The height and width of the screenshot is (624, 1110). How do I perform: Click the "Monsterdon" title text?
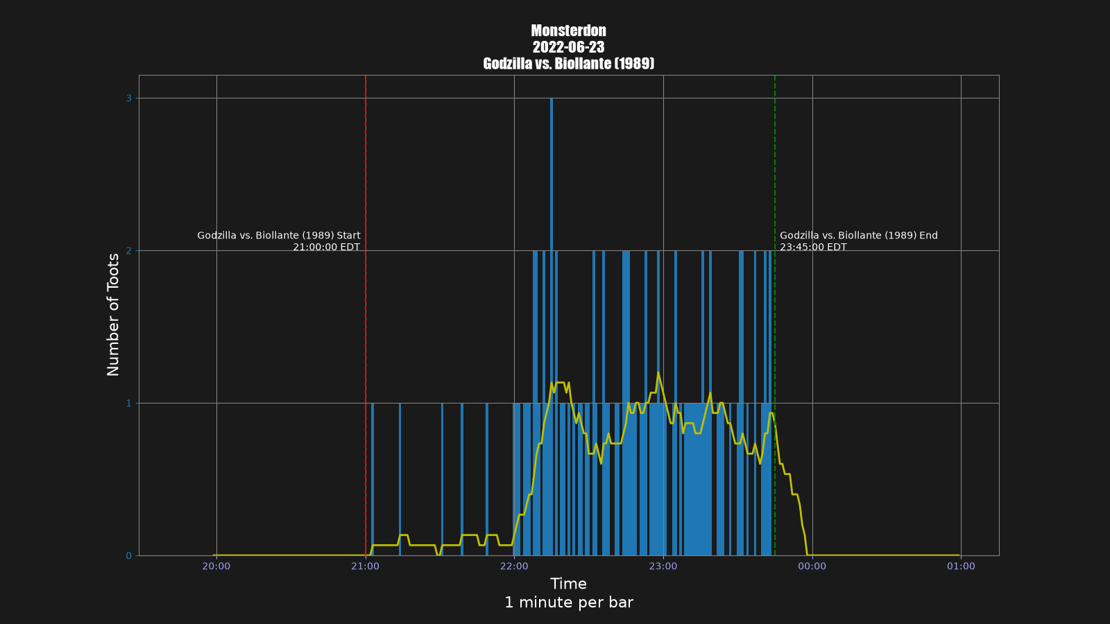click(x=569, y=31)
